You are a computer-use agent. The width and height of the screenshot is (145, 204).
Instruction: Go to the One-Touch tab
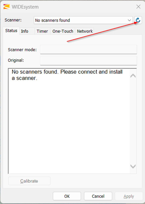(x=63, y=31)
